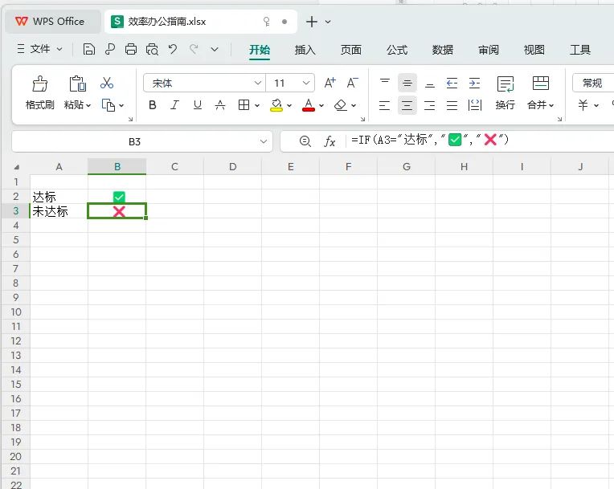Screen dimensions: 614x489
Task: Set middle vertical alignment
Action: pos(407,83)
